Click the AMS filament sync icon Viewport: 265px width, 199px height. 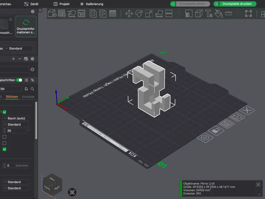(x=26, y=59)
